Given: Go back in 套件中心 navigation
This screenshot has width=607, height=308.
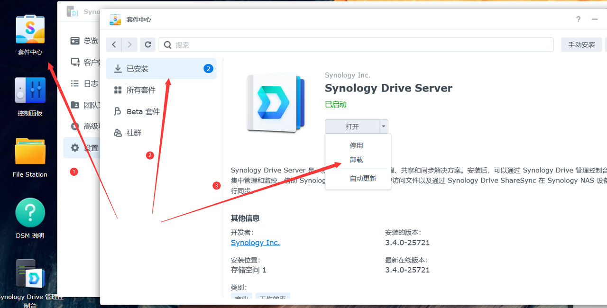Looking at the screenshot, I should (x=114, y=45).
